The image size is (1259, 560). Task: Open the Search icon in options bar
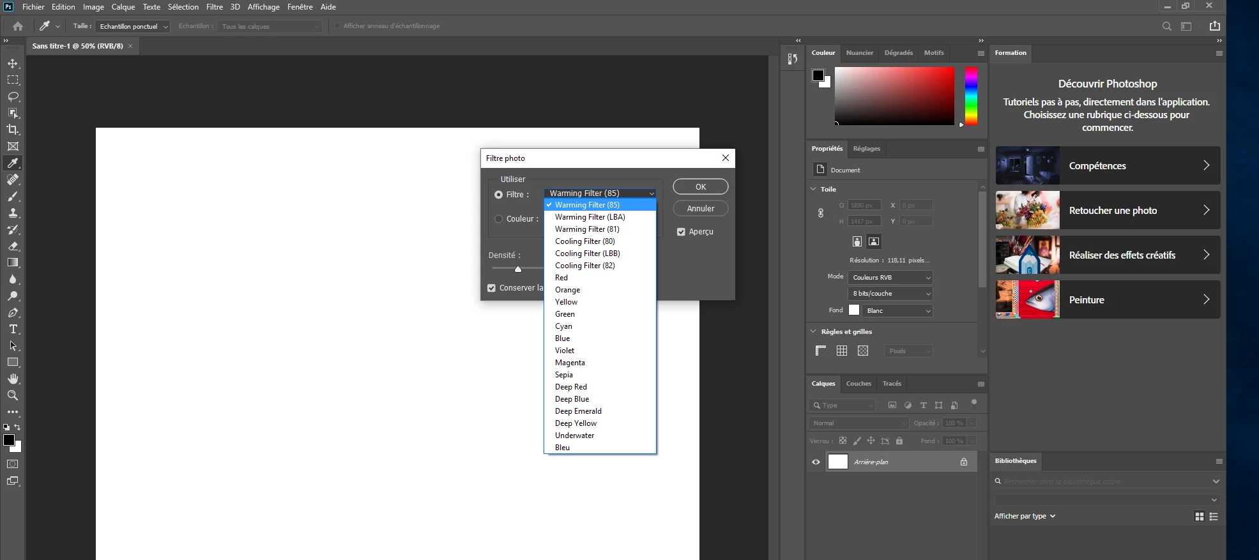click(1167, 26)
